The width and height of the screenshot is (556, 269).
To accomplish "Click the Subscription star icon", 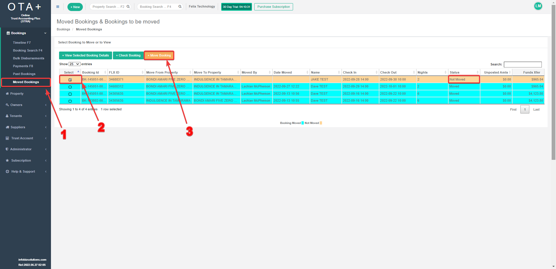I will tap(7, 160).
